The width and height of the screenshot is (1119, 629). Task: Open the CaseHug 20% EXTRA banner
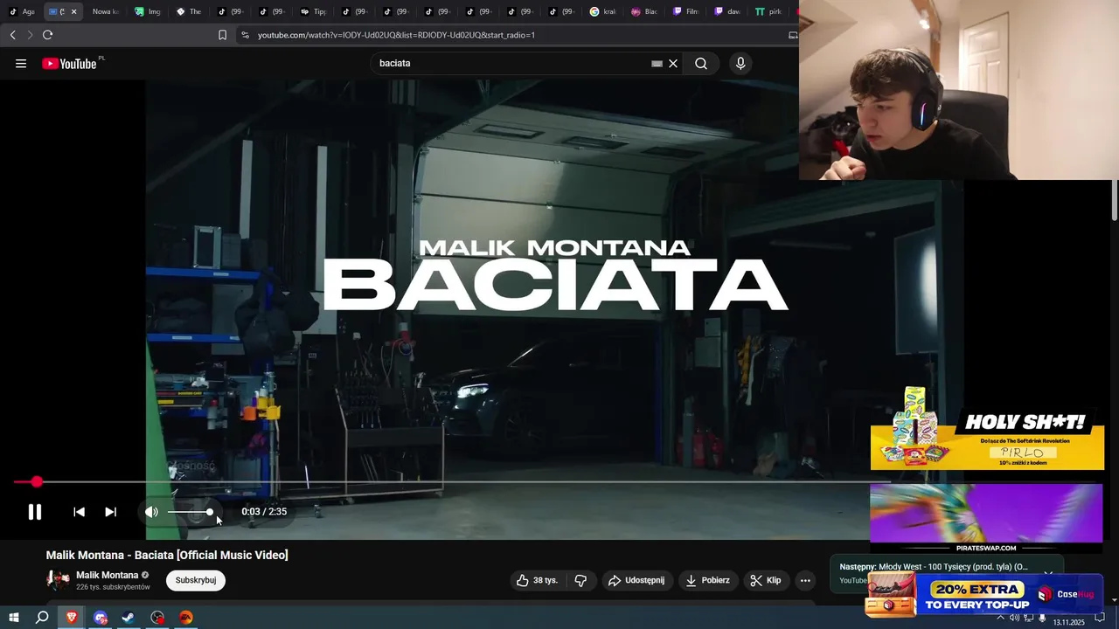984,595
